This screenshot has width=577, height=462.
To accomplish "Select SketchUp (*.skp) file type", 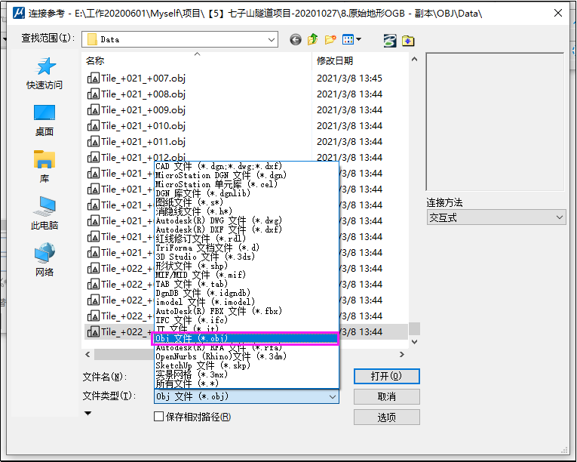I will 203,365.
